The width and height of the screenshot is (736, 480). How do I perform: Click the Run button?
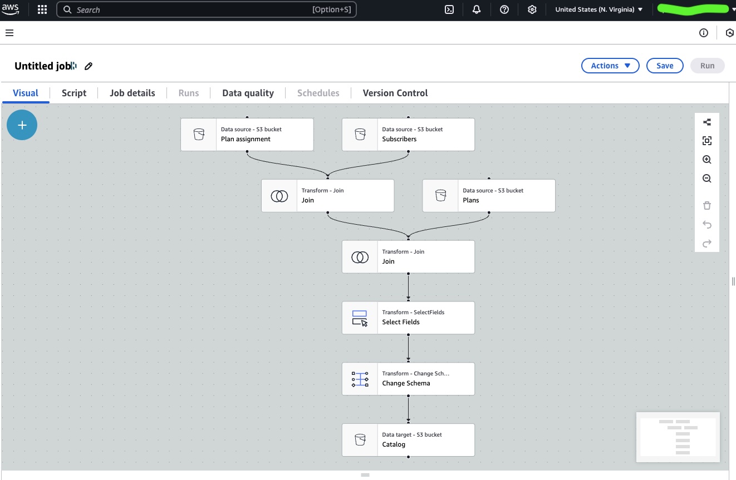[707, 65]
